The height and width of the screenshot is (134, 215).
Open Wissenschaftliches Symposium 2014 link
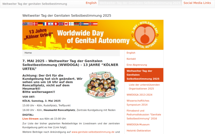(138, 103)
